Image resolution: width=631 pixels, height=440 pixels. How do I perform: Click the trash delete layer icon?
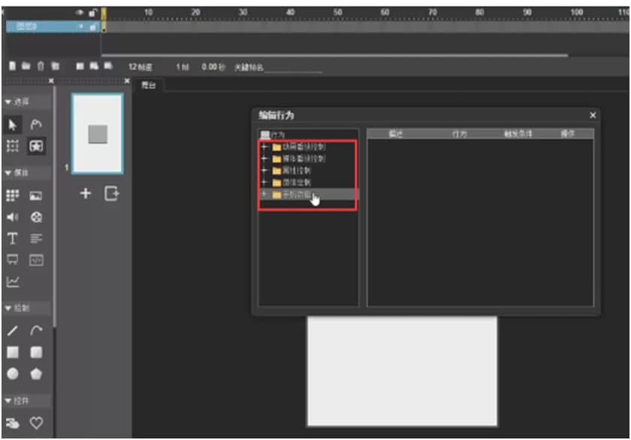click(x=41, y=67)
